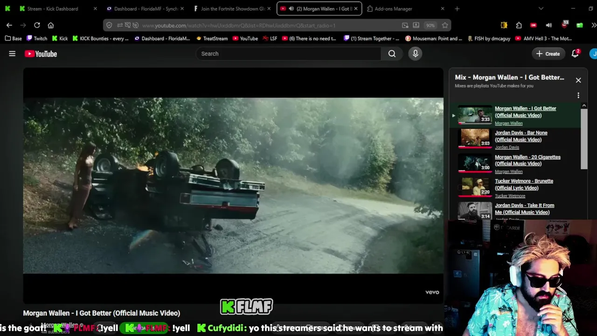Screen dimensions: 597x336
Task: Open the Tucker Wetmore channel link
Action: coord(510,196)
